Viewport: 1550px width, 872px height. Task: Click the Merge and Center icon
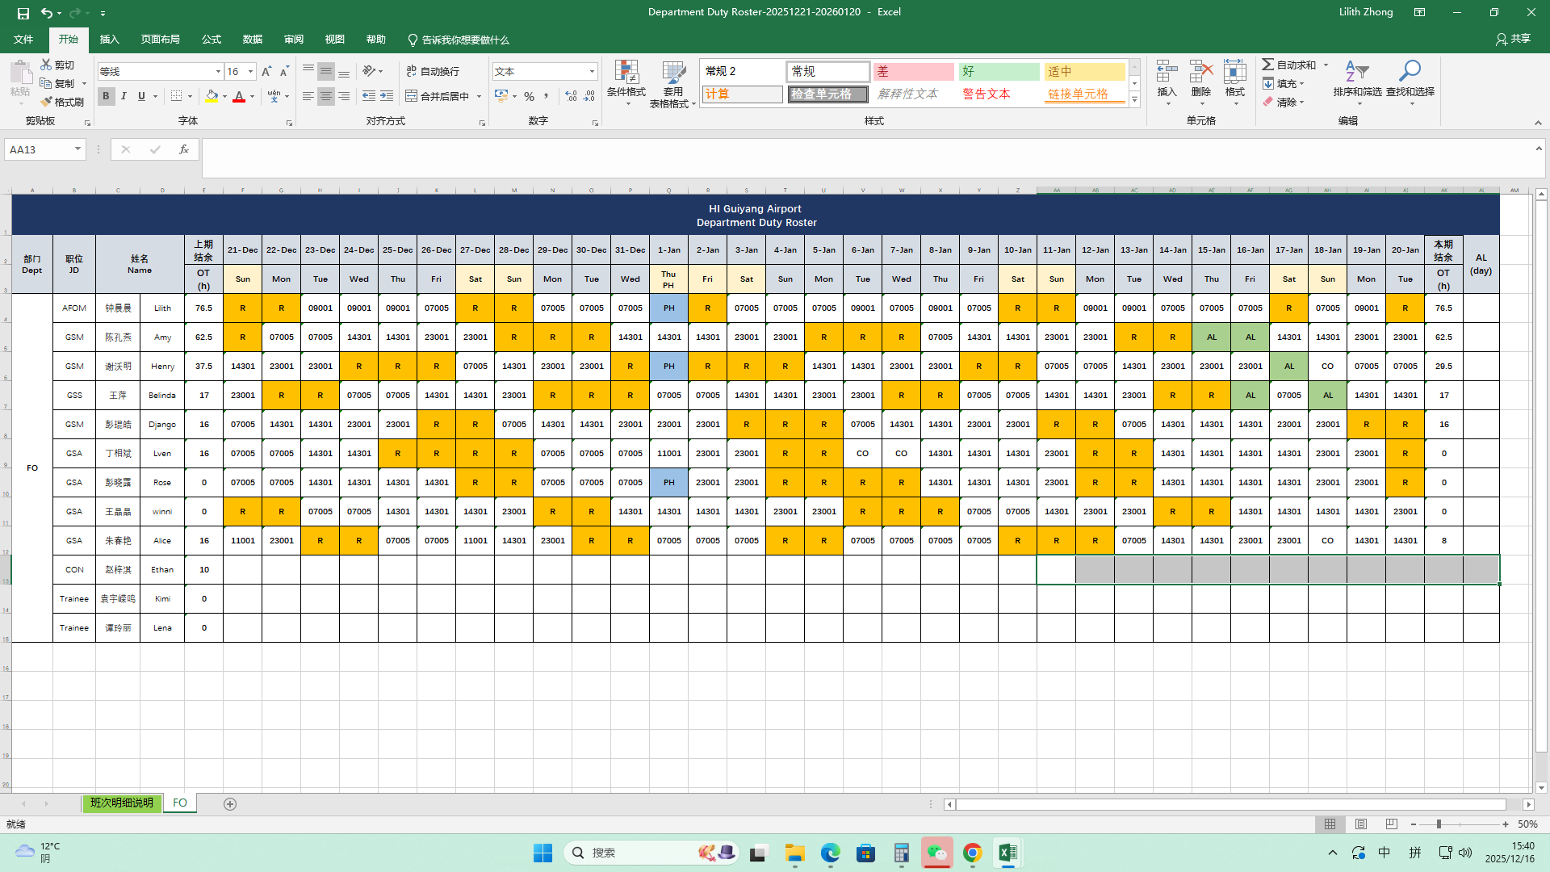point(412,96)
